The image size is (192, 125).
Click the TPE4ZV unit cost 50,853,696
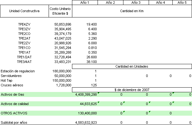tap(63, 24)
